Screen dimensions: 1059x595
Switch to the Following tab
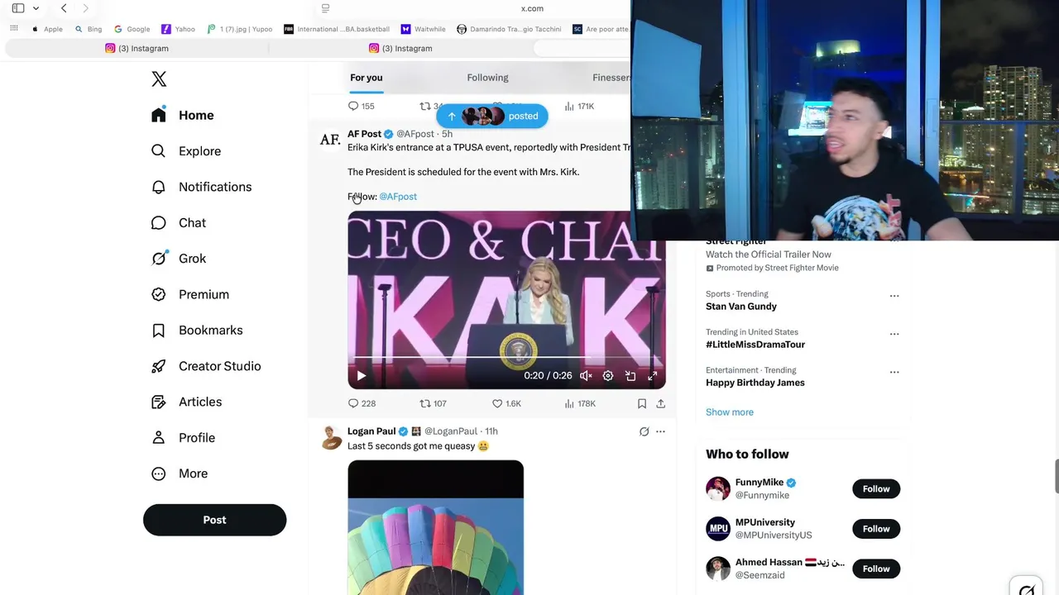487,78
